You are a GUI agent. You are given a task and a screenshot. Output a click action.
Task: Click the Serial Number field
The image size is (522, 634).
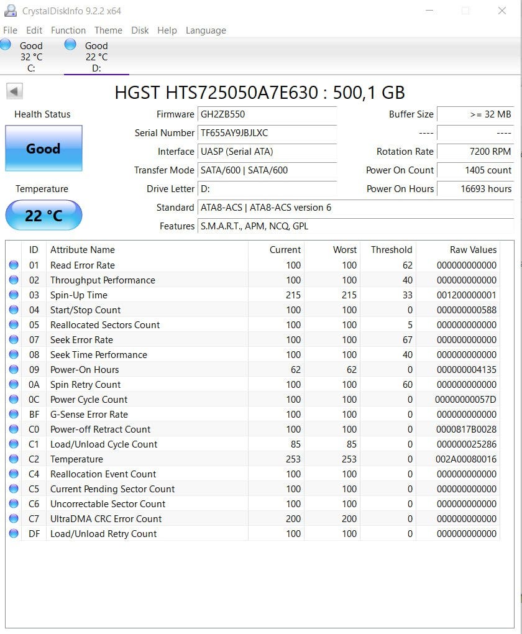(x=267, y=133)
